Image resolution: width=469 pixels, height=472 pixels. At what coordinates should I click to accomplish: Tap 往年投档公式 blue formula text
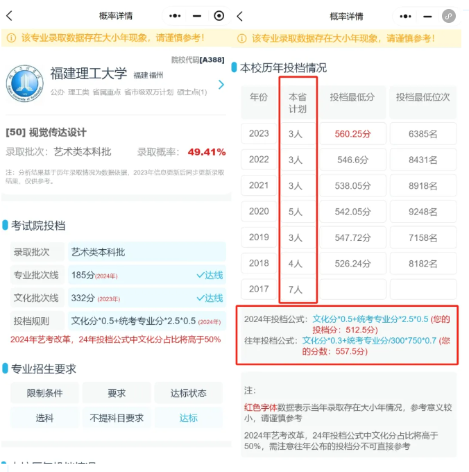[x=369, y=340]
